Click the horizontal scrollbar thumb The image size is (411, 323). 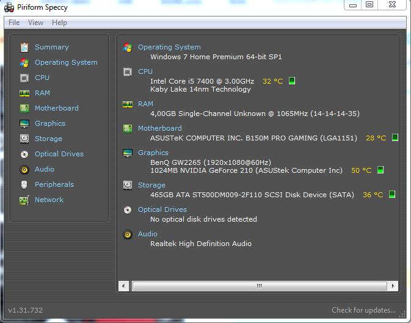(x=260, y=286)
